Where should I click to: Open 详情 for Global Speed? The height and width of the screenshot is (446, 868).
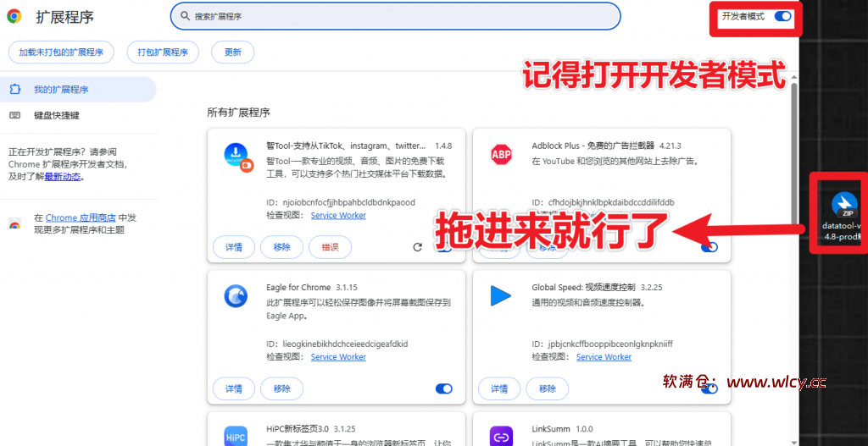(x=499, y=388)
